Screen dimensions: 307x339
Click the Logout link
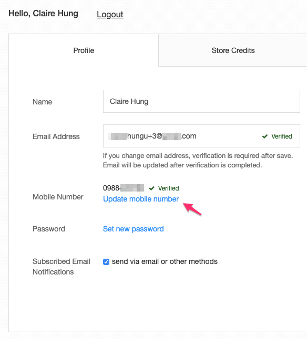(110, 14)
